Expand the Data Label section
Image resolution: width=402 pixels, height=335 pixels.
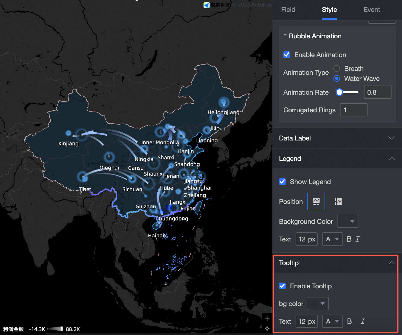[x=391, y=138]
